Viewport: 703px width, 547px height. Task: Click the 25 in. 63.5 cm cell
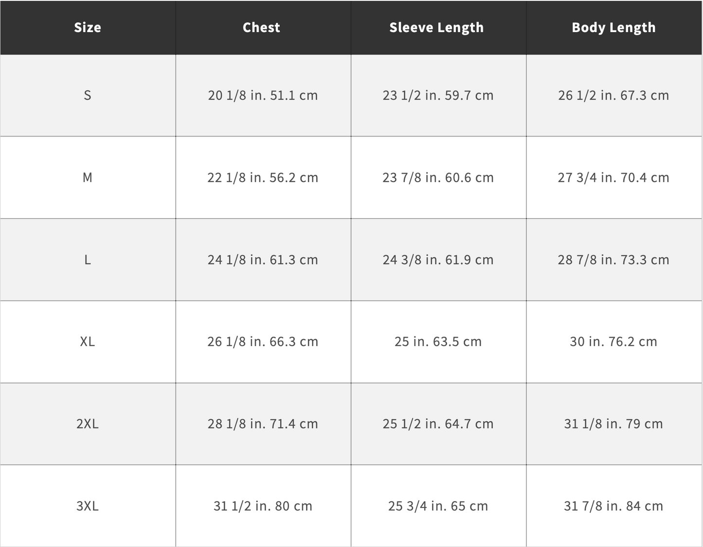click(438, 342)
